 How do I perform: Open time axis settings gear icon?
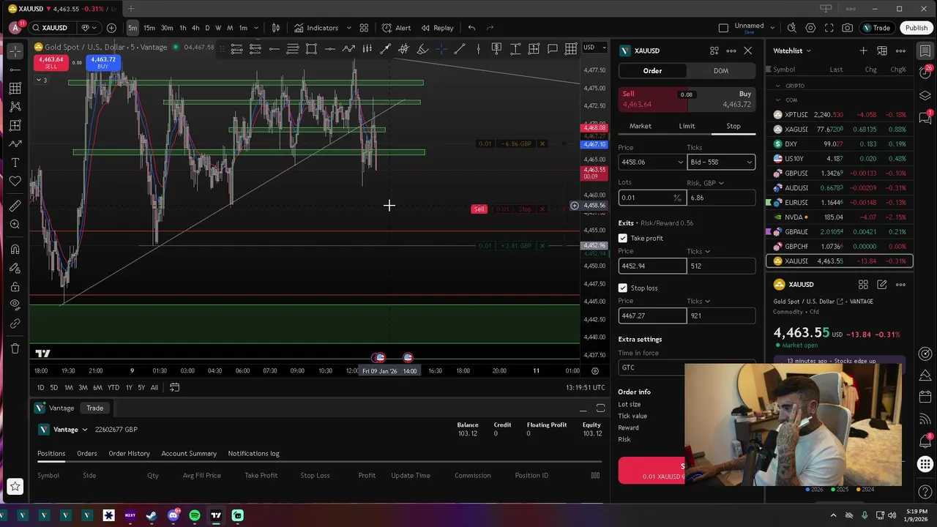[594, 371]
